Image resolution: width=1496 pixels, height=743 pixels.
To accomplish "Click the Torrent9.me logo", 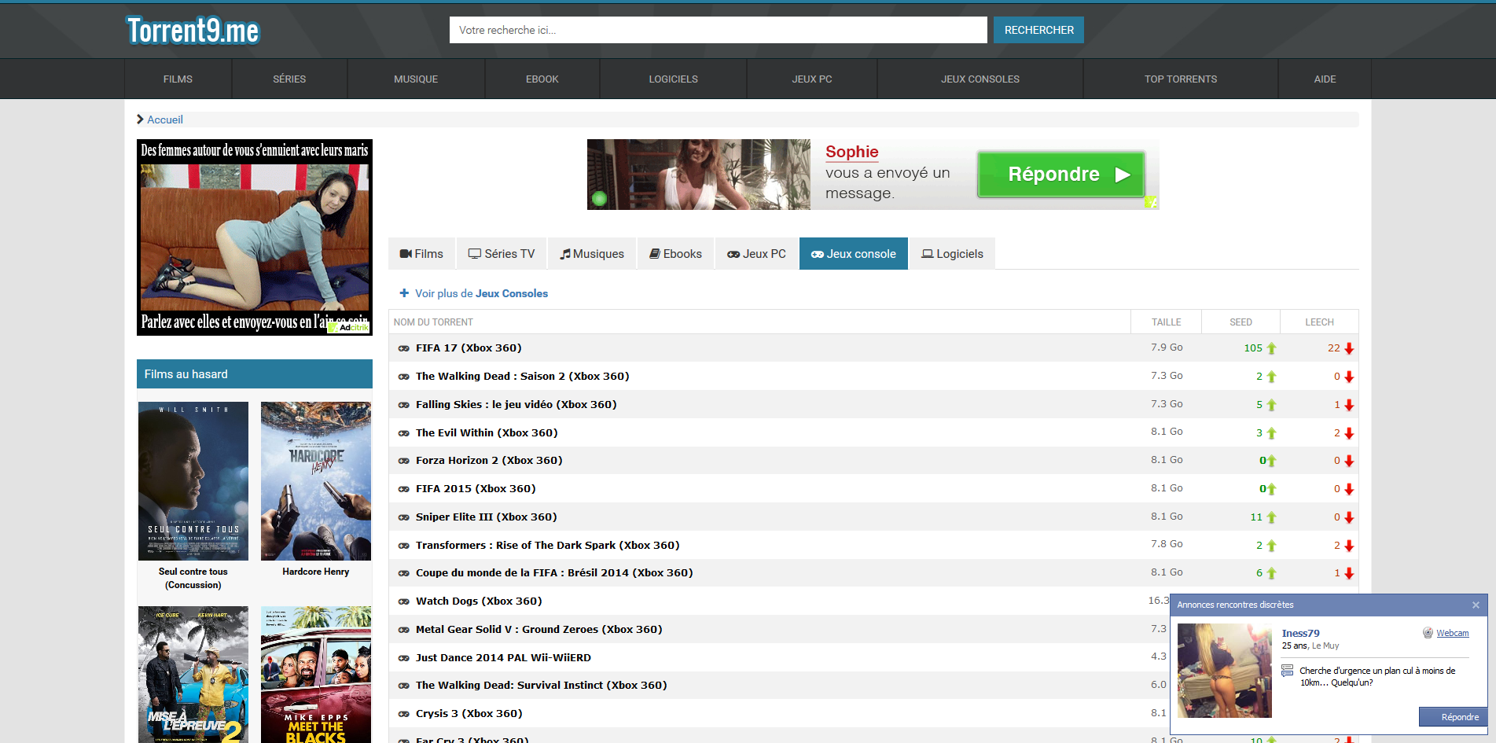I will 193,31.
